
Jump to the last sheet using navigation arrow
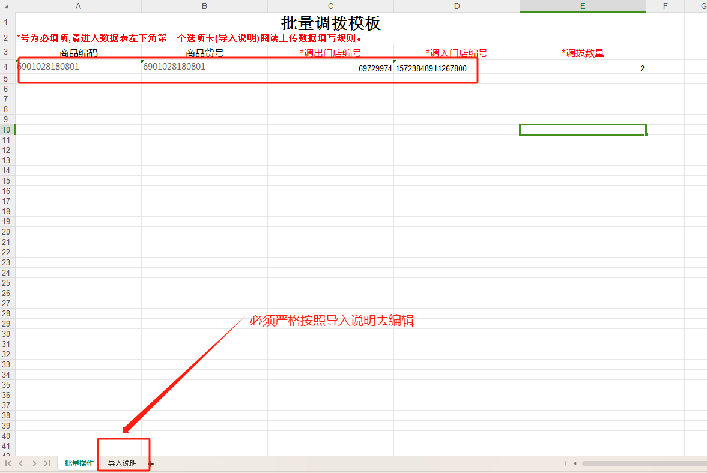pos(47,463)
